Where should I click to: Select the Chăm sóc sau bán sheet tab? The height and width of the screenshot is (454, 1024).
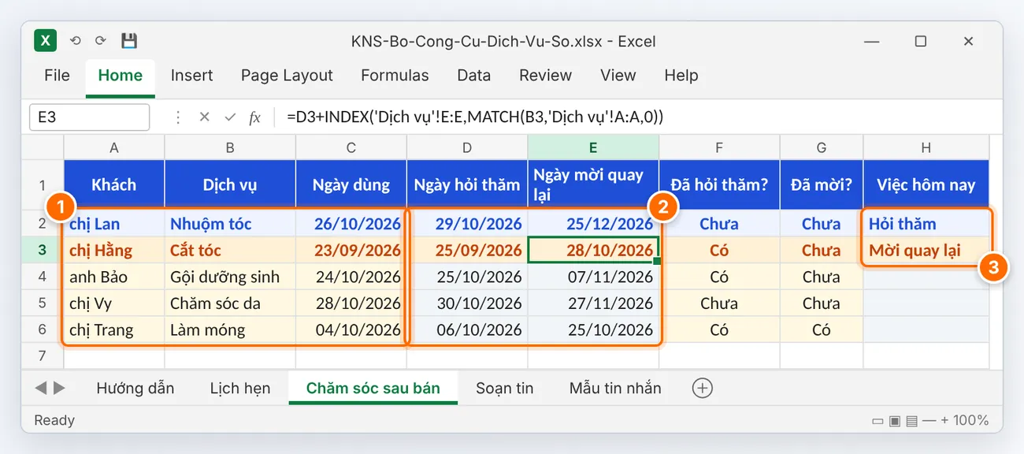tap(373, 388)
